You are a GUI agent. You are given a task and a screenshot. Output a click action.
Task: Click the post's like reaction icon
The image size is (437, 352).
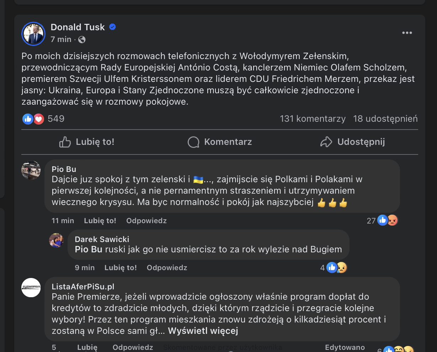click(x=27, y=119)
